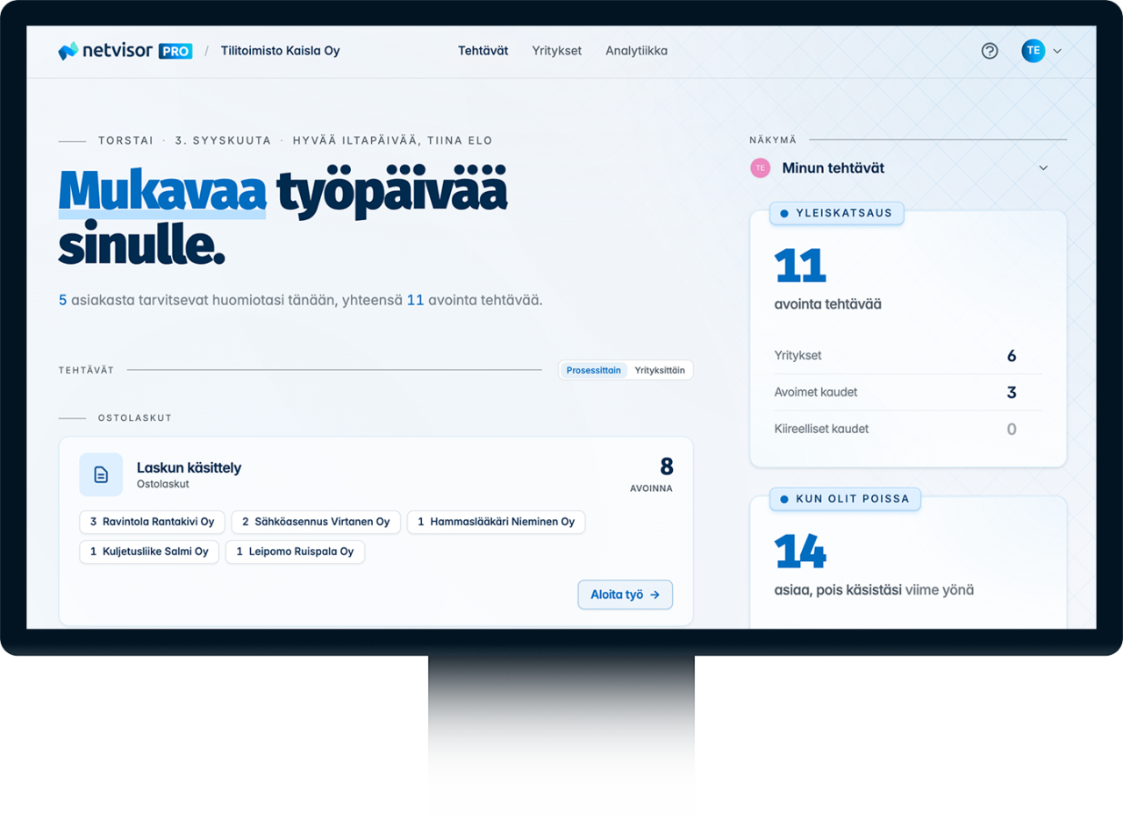Switch to Yrityksittäin view toggle
1123x833 pixels.
661,370
